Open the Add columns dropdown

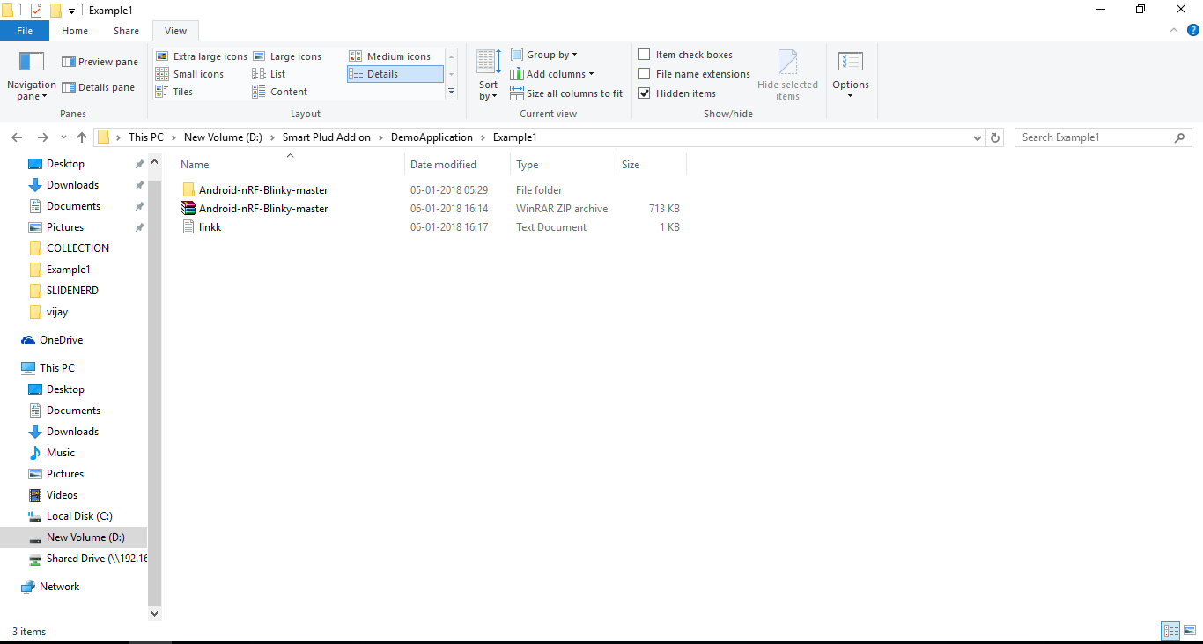[x=552, y=73]
